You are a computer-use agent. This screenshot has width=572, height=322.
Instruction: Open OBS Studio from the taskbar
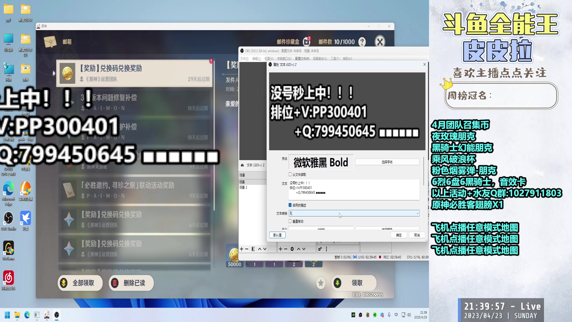click(57, 315)
